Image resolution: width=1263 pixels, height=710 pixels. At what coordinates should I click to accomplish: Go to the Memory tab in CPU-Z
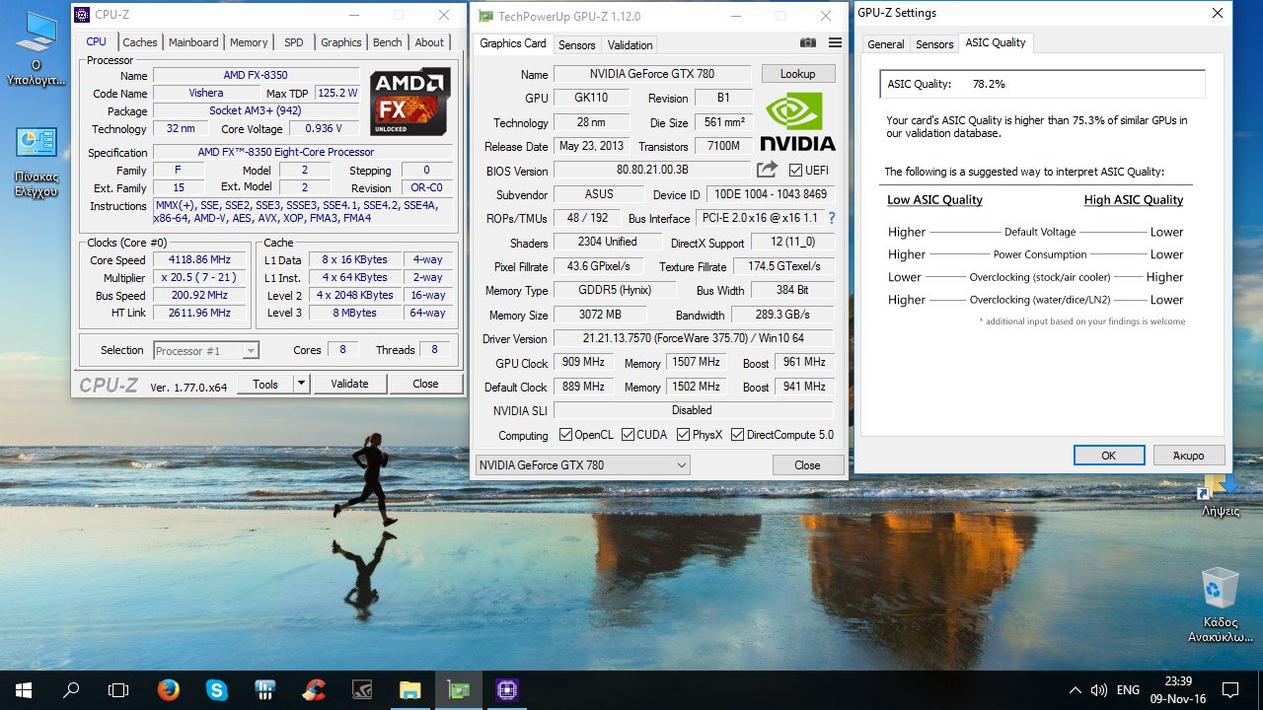click(249, 42)
